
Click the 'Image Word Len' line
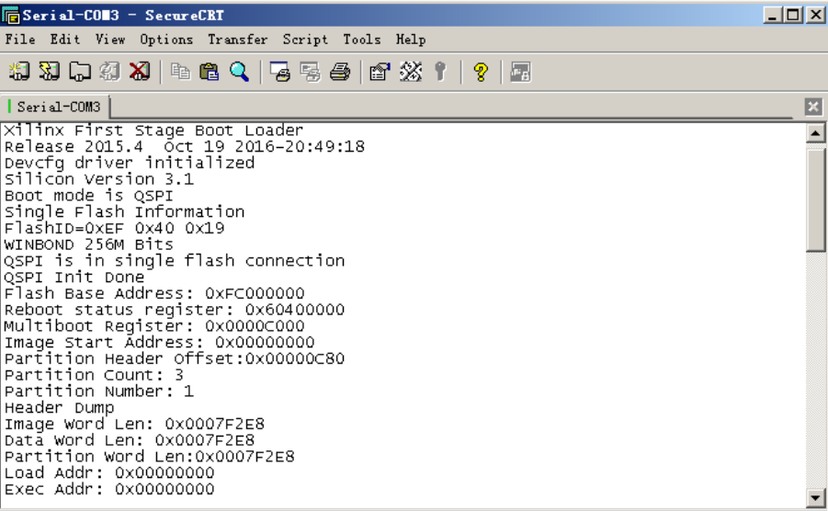pyautogui.click(x=134, y=424)
